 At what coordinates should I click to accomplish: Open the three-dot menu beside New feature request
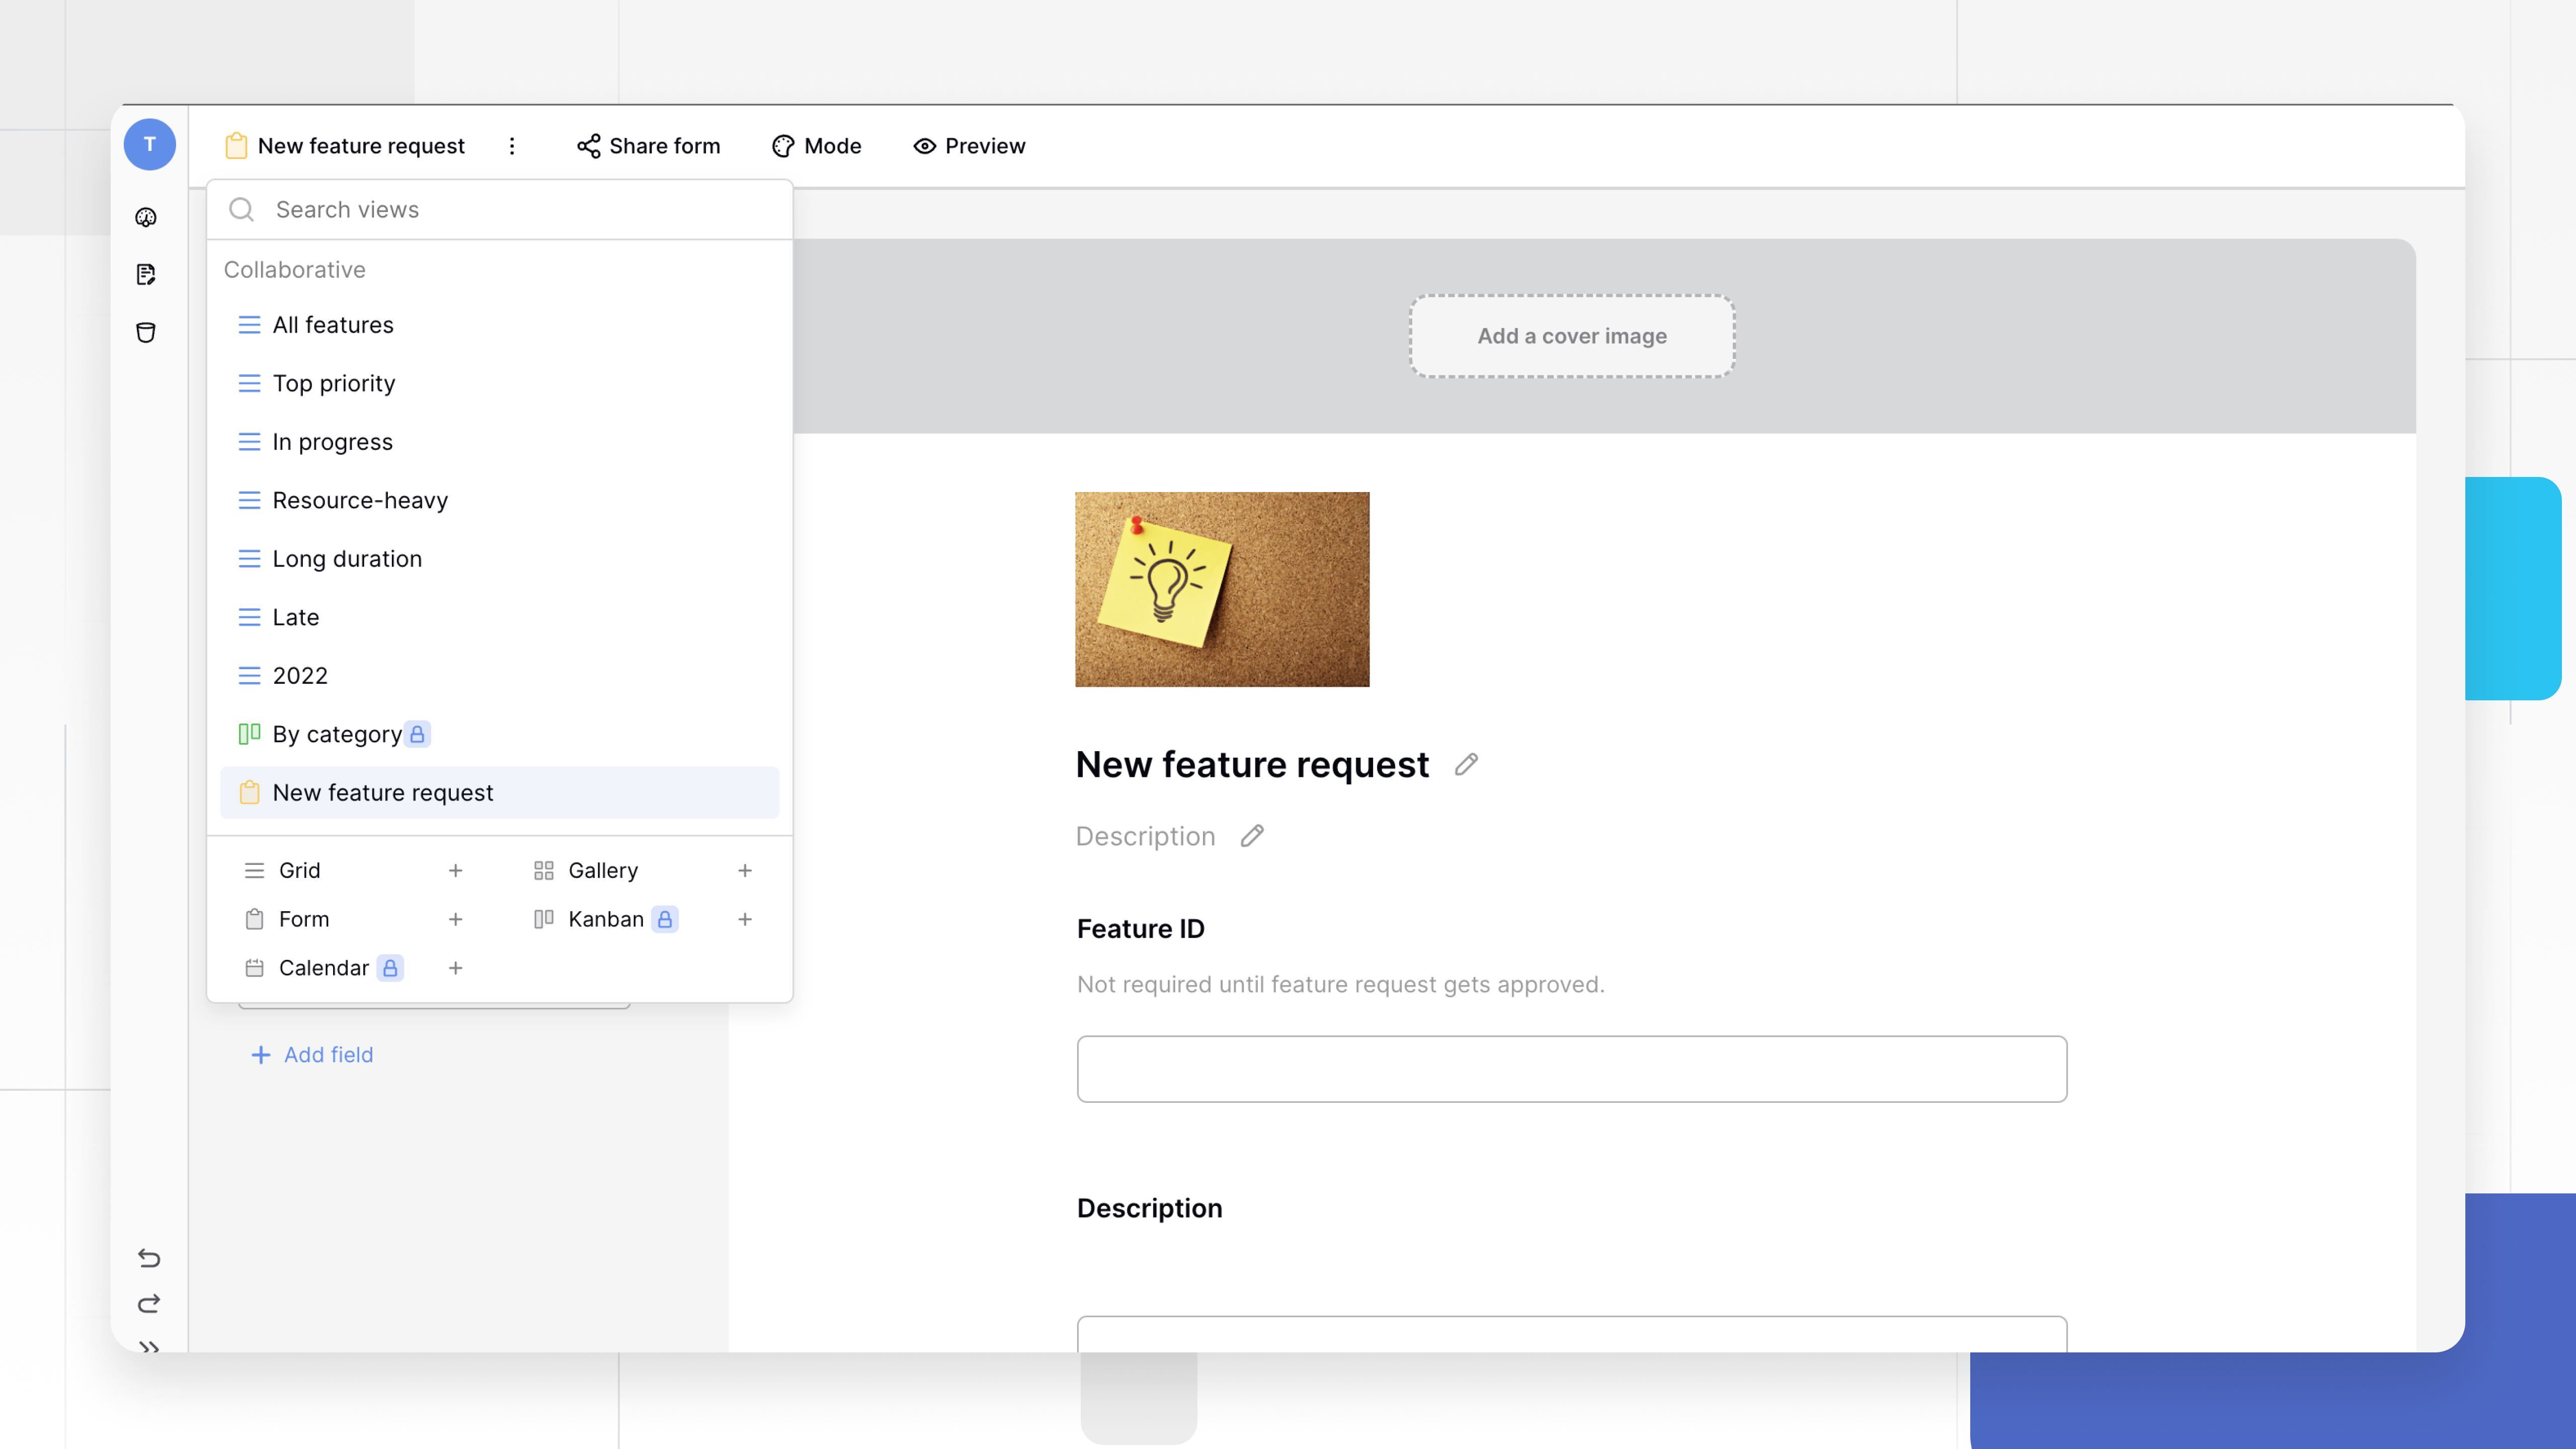point(512,146)
